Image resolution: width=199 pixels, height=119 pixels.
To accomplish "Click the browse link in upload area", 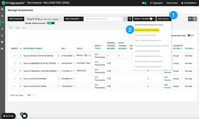I will pyautogui.click(x=56, y=19).
